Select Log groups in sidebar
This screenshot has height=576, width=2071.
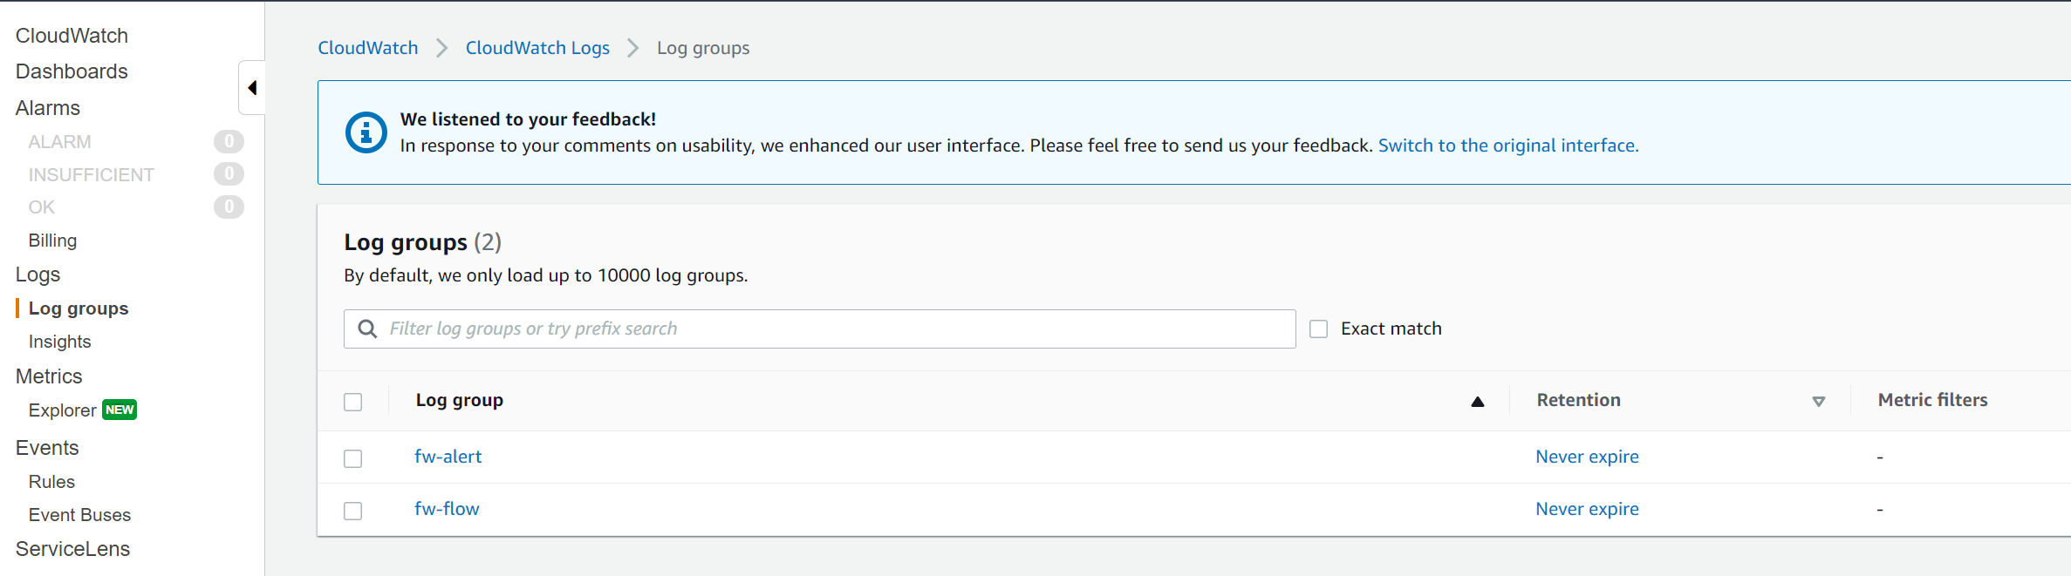coord(79,308)
